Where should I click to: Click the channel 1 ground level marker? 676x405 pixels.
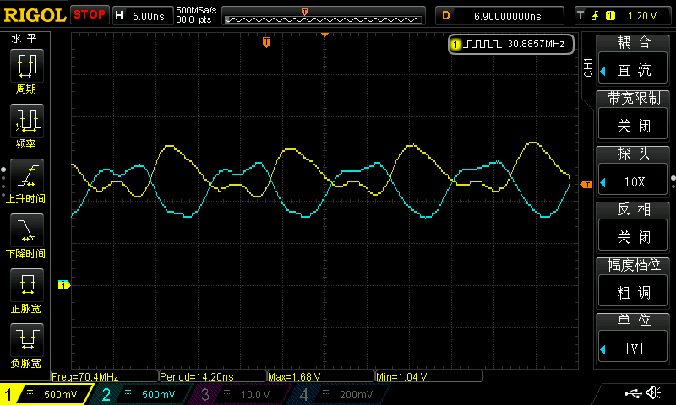coord(64,285)
